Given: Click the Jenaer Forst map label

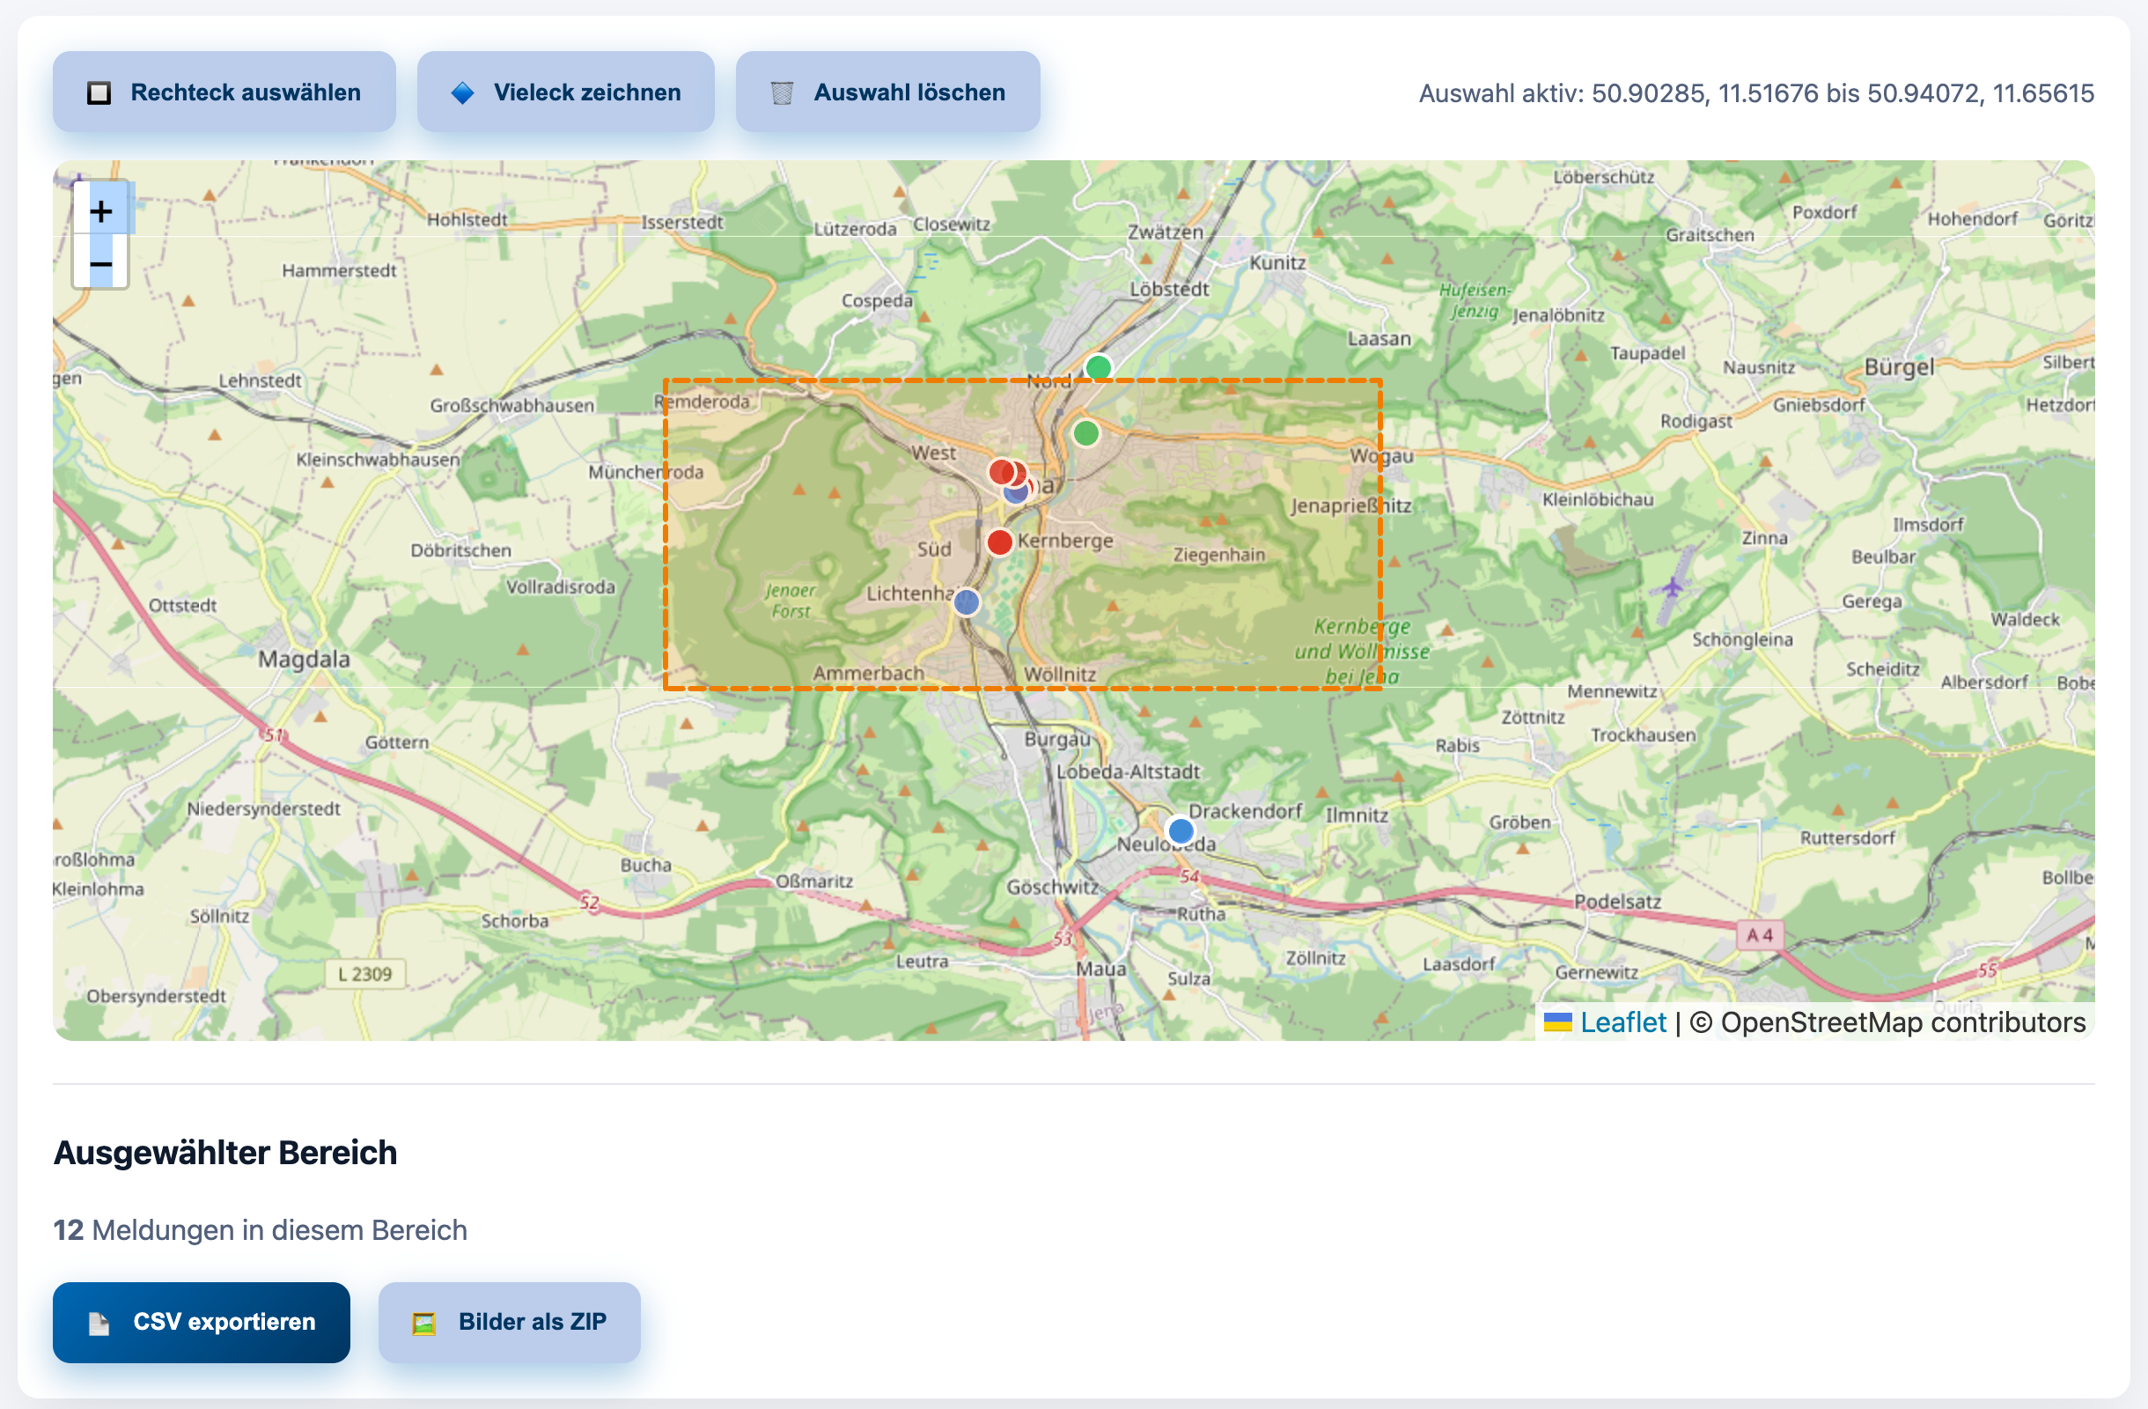Looking at the screenshot, I should (791, 601).
